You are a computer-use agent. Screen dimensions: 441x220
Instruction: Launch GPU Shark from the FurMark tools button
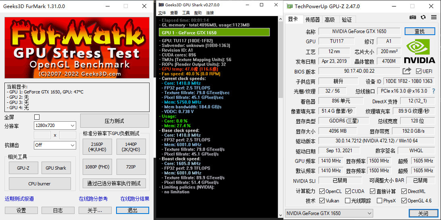pos(56,168)
